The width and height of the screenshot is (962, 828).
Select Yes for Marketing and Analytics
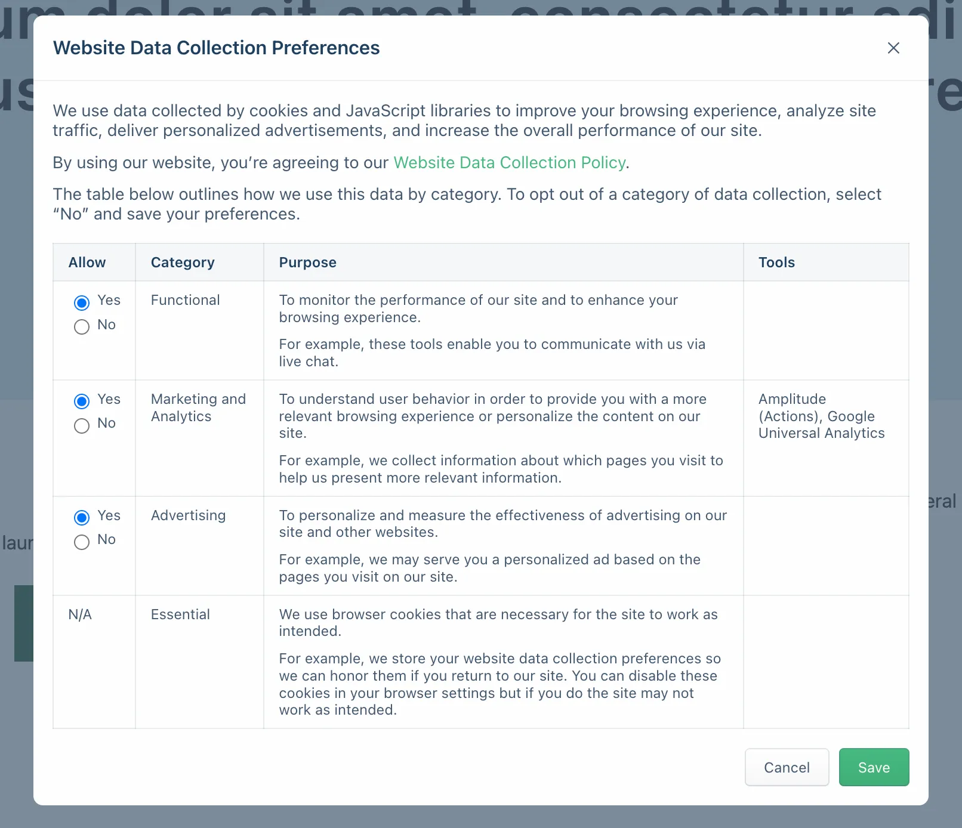click(82, 401)
